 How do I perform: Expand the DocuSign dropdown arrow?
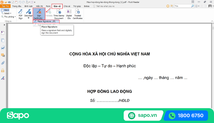tap(28, 18)
